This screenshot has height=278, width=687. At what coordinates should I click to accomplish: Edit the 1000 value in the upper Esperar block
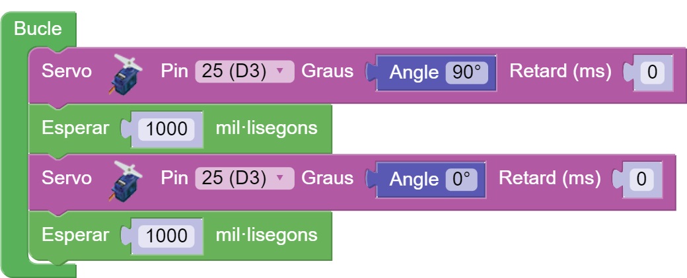[166, 129]
